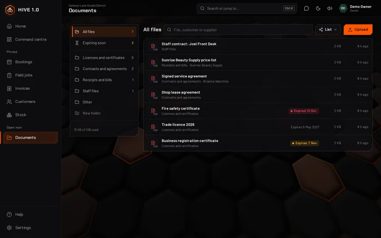Open Sunrise Beauty Supply price list title
This screenshot has width=381, height=238.
click(189, 60)
